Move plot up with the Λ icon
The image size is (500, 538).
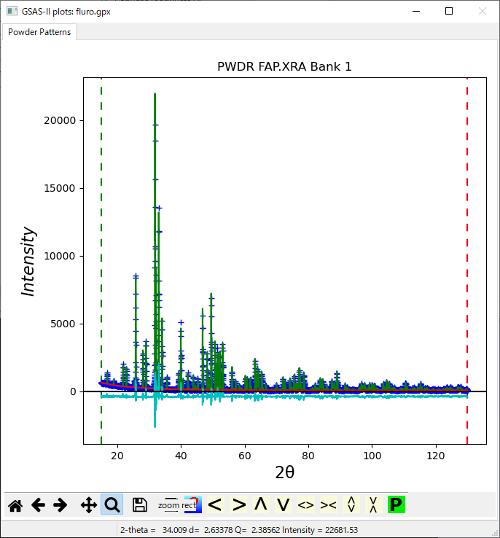[261, 504]
